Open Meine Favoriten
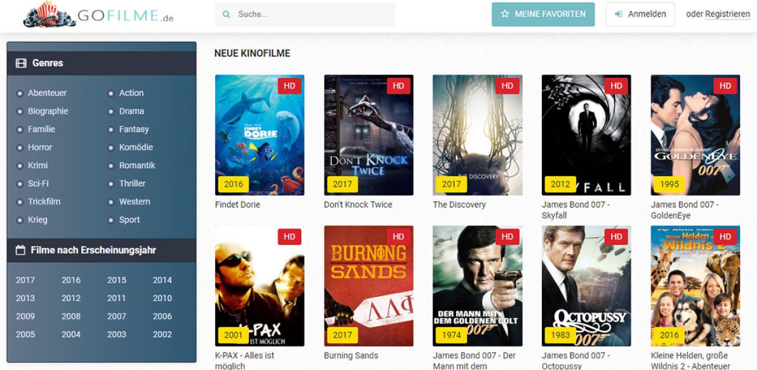 click(x=543, y=14)
